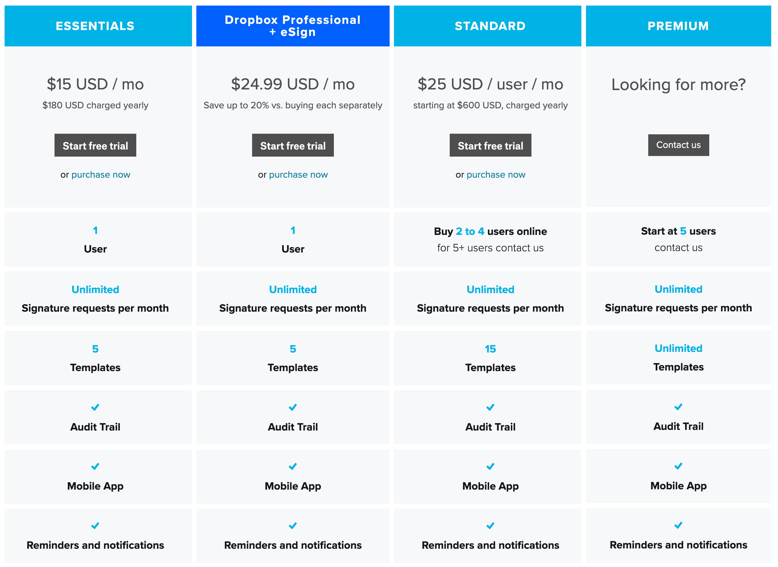Click Essentials plan Audit Trail checkmark
This screenshot has height=567, width=778.
(95, 408)
